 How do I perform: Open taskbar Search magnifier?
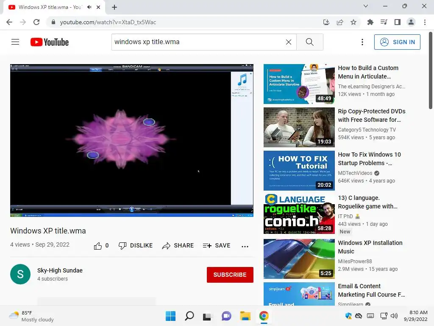tap(189, 316)
